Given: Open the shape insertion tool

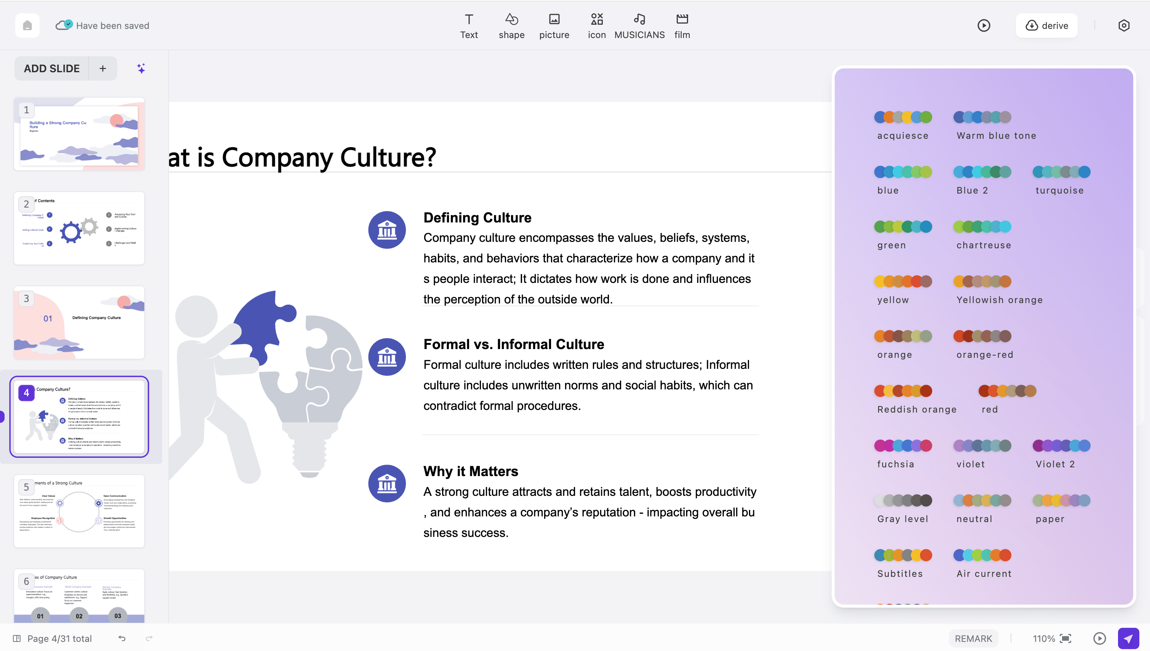Looking at the screenshot, I should 511,25.
